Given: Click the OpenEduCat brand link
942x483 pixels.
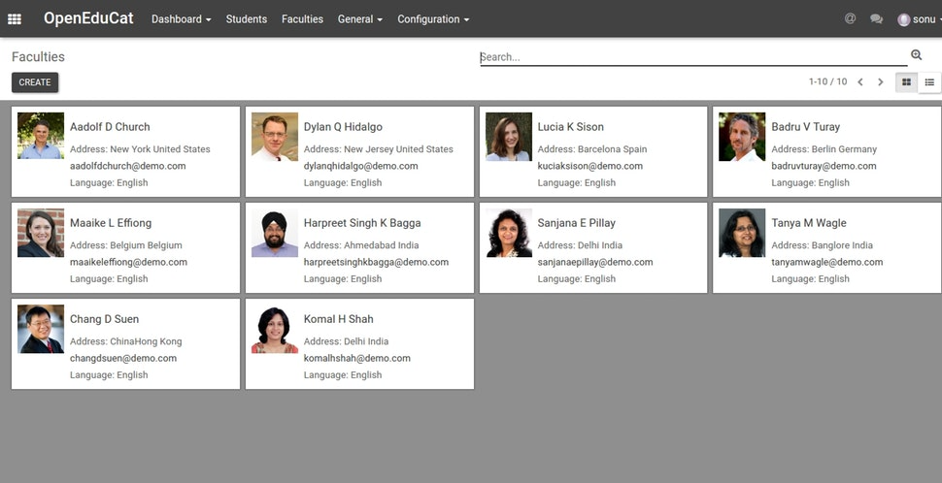Looking at the screenshot, I should [88, 18].
